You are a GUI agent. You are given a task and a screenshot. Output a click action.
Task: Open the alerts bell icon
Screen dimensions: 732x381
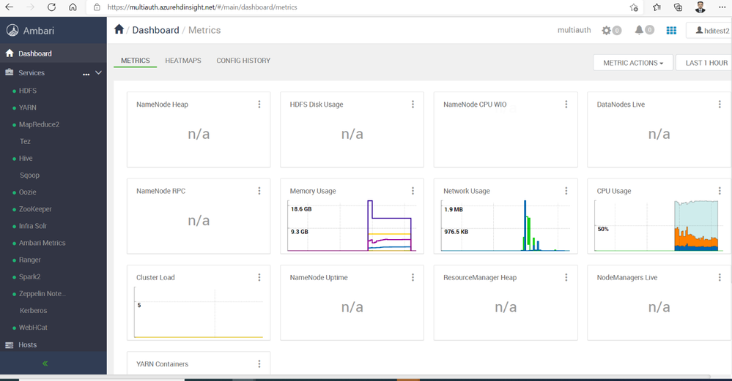point(639,30)
